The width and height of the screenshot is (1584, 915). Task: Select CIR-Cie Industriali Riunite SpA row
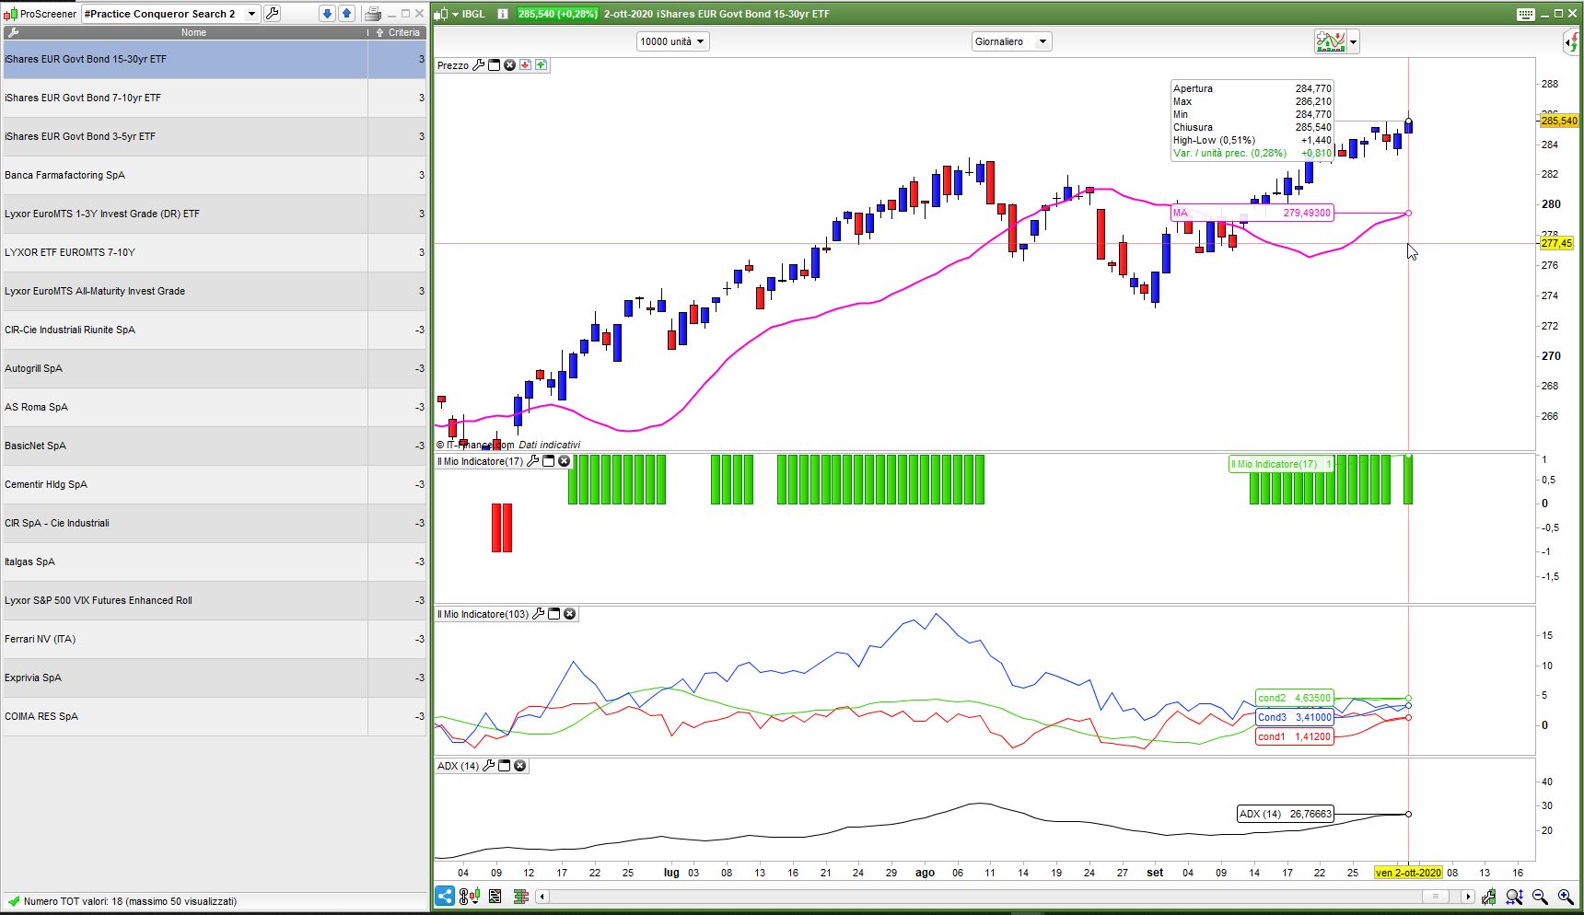click(214, 330)
